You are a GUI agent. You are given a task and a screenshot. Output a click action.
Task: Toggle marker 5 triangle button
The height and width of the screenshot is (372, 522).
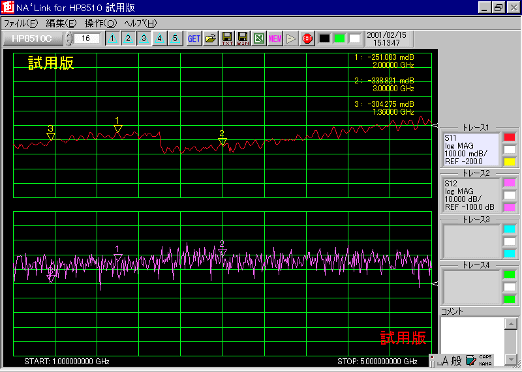(175, 38)
